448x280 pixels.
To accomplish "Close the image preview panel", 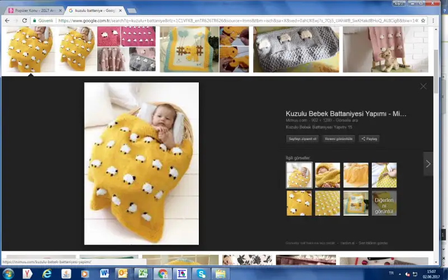I will coord(423,86).
